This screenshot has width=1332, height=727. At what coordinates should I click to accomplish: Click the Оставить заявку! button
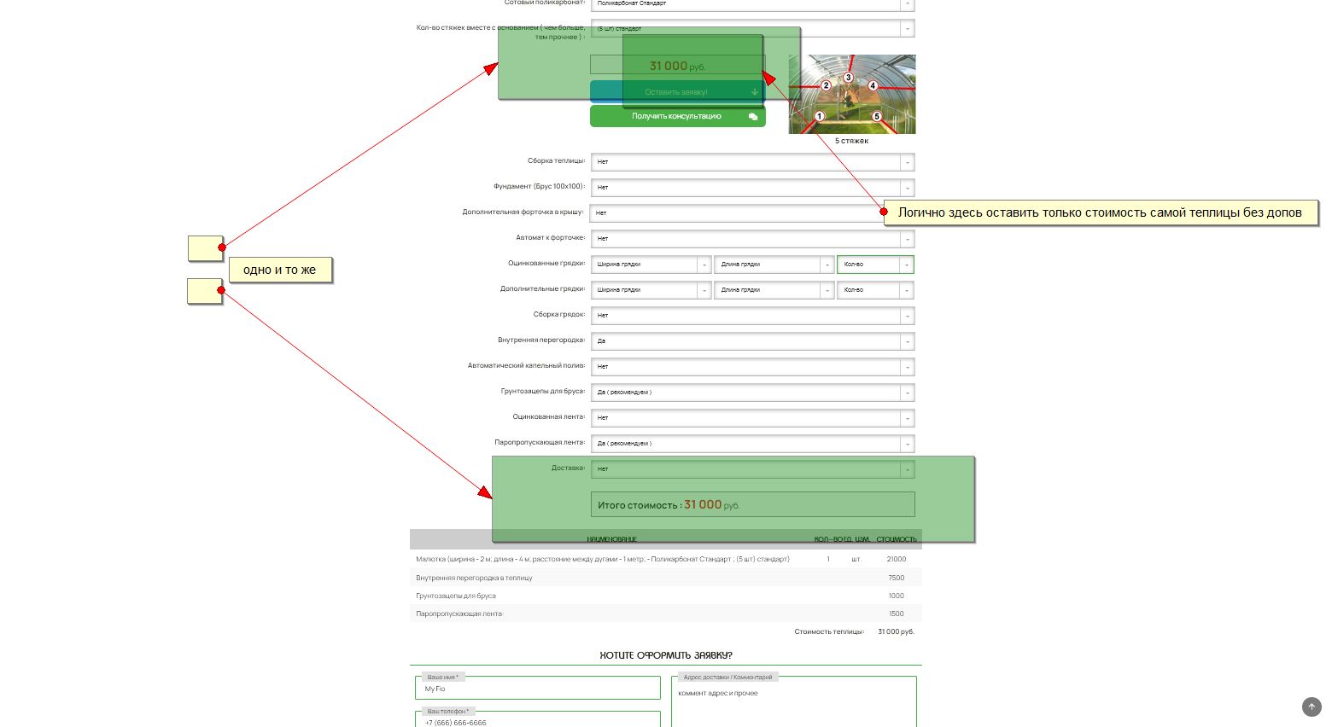[x=677, y=92]
